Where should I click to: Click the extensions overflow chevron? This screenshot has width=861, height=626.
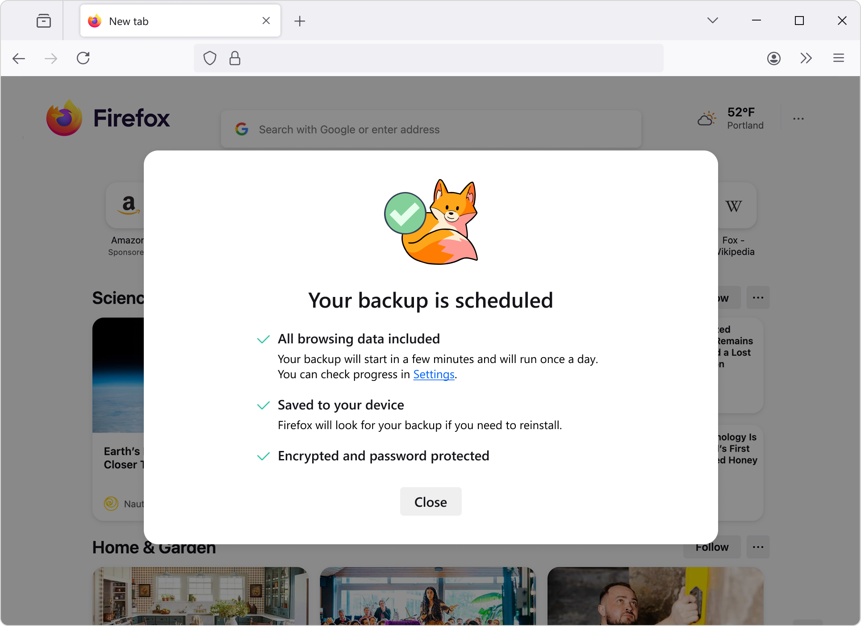[806, 58]
